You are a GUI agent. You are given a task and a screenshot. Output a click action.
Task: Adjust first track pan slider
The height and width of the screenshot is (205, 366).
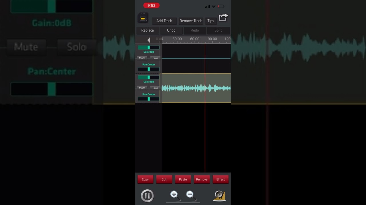point(149,69)
